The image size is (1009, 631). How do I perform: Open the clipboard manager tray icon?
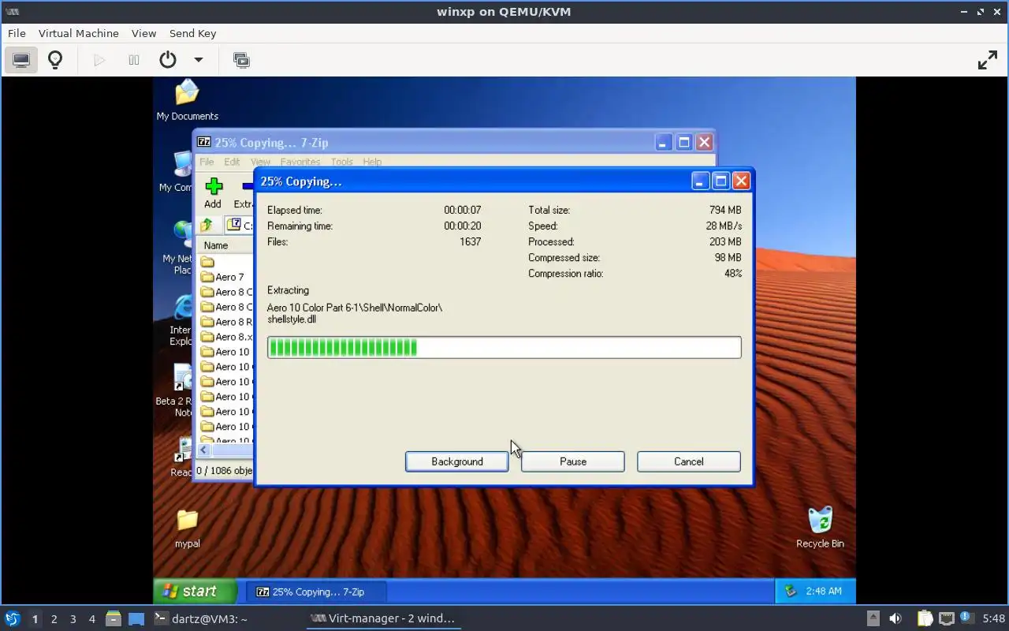[x=925, y=618]
